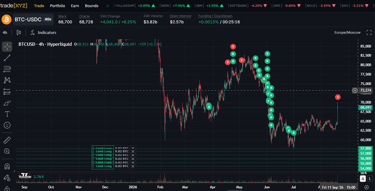Viewport: 375px width, 191px height.
Task: Click the plus icon beside 73,274 price
Action: click(x=355, y=90)
